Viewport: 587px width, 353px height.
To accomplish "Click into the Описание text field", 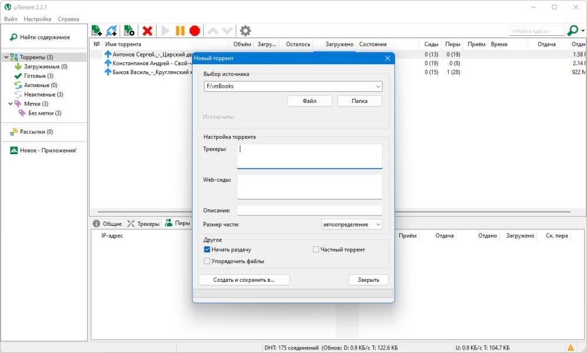I will [310, 210].
